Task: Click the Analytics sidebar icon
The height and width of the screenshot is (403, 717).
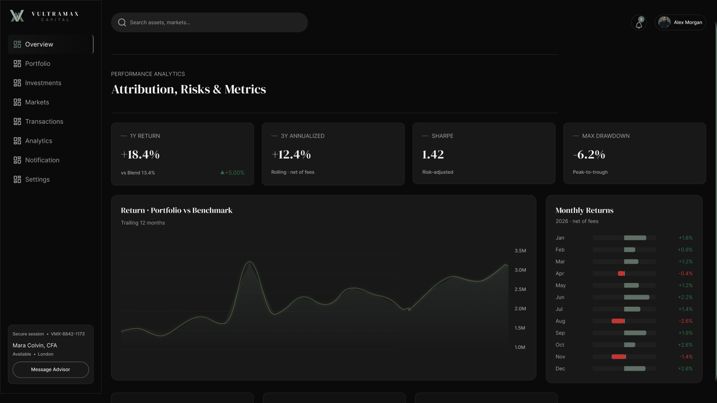Action: coord(17,141)
